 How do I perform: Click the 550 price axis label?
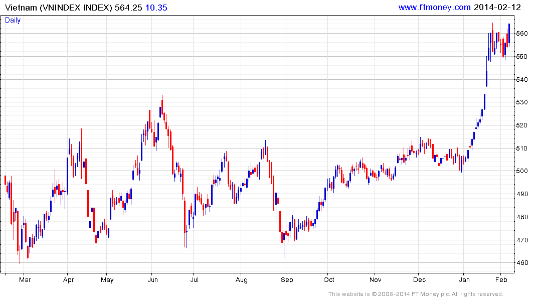click(x=522, y=56)
